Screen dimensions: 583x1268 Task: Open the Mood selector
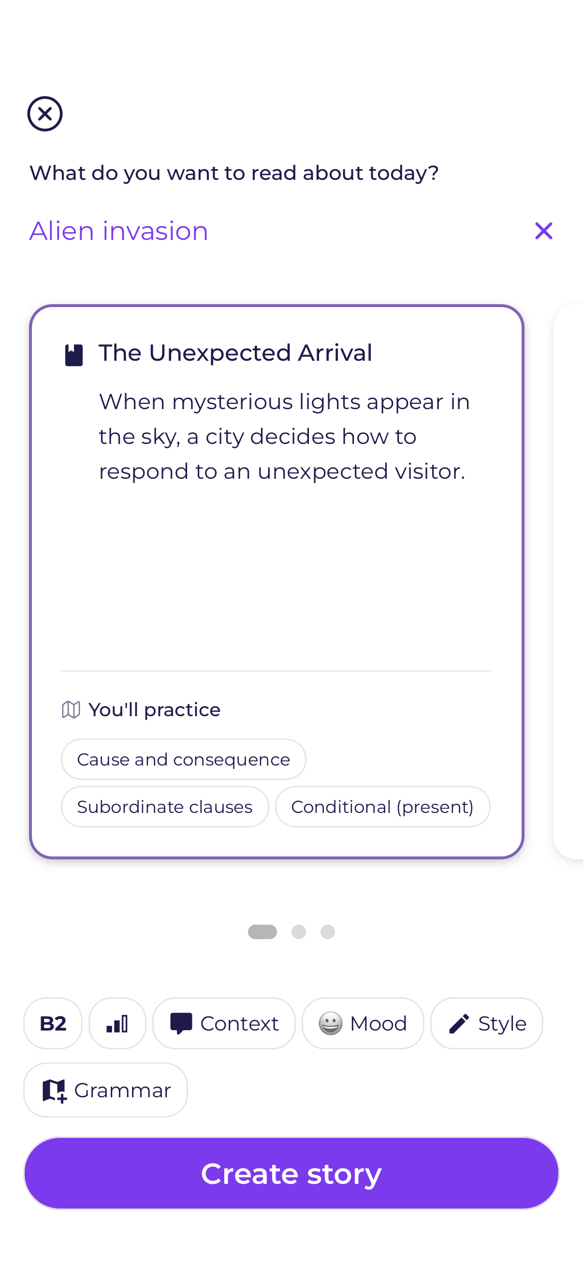pos(363,1023)
